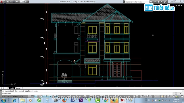Click the Redo arrow icon
This screenshot has height=103, width=184.
coord(21,1)
